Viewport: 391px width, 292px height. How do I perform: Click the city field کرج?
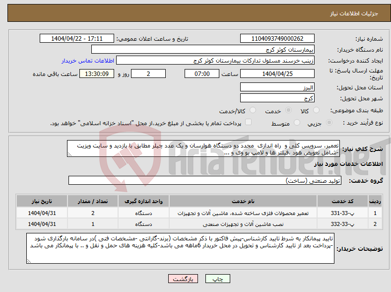coord(277,98)
